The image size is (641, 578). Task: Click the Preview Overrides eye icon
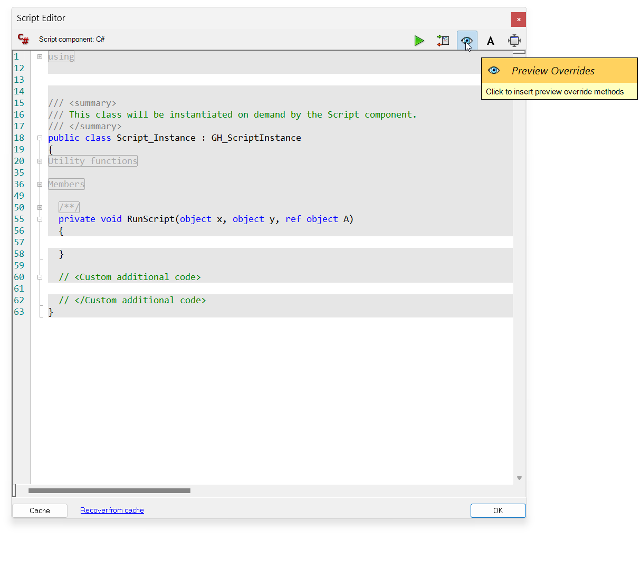point(466,41)
